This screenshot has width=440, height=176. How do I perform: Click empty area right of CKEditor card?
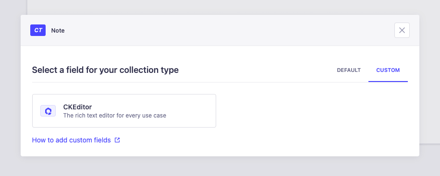coord(311,111)
